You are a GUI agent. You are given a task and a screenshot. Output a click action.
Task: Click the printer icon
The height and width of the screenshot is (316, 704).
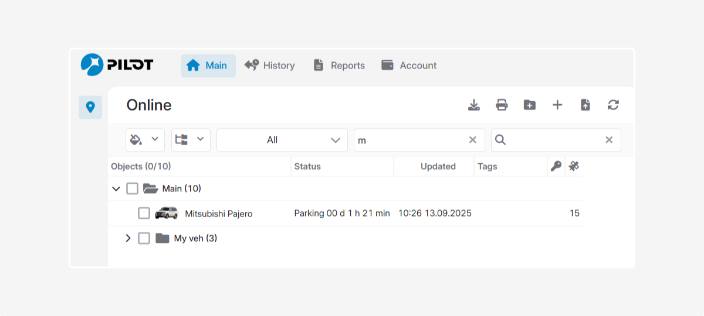coord(502,105)
